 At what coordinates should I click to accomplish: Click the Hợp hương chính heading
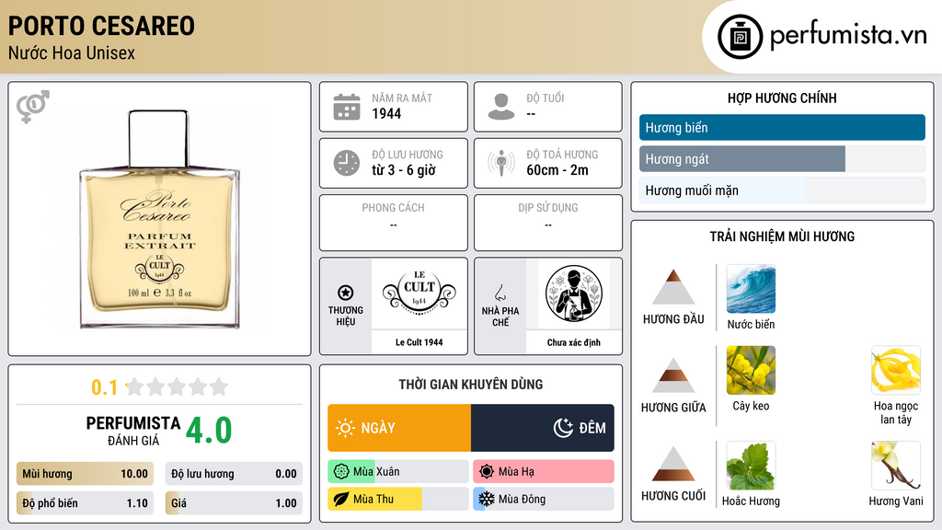(782, 98)
